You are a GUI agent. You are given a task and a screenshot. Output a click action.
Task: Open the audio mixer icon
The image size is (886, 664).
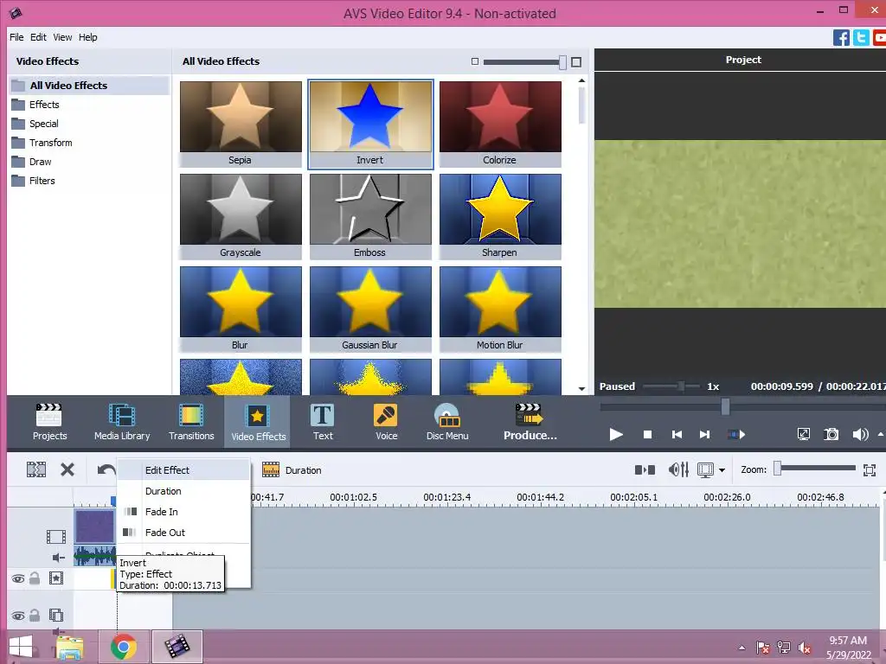[678, 469]
